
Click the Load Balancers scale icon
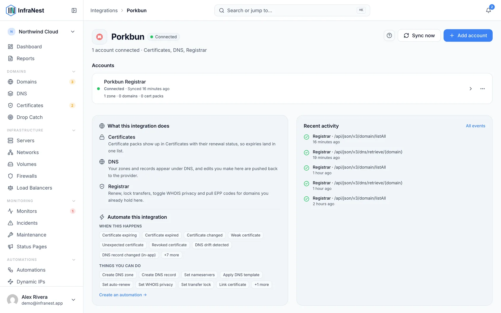tap(10, 188)
